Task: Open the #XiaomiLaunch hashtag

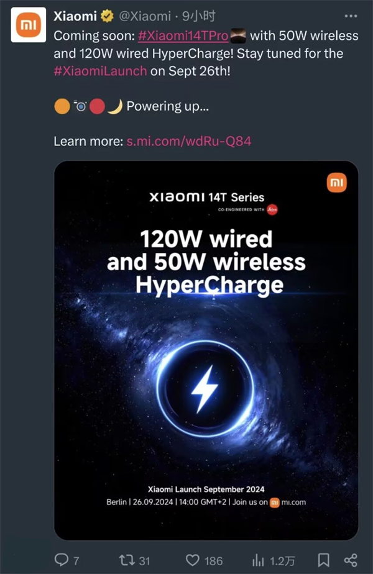Action: [101, 70]
